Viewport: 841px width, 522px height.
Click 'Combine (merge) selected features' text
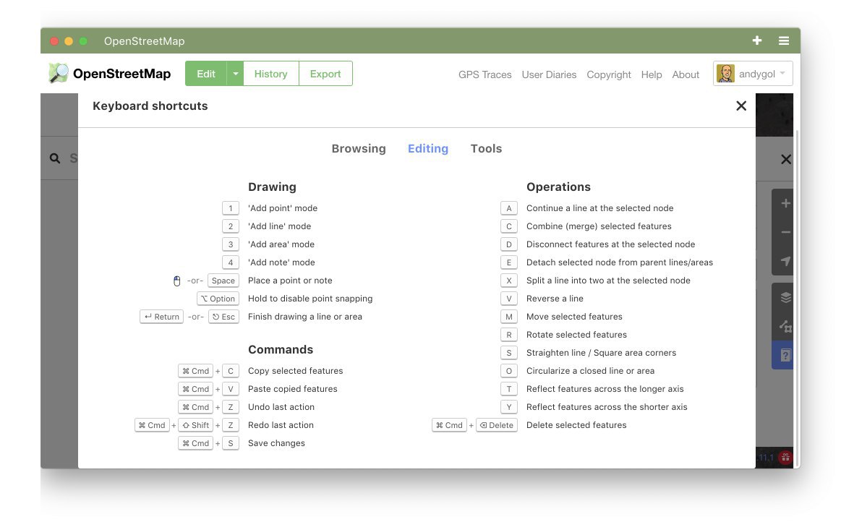[599, 226]
